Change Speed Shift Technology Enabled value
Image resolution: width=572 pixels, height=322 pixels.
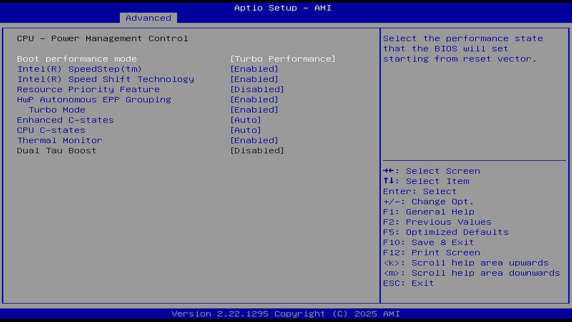pyautogui.click(x=254, y=79)
